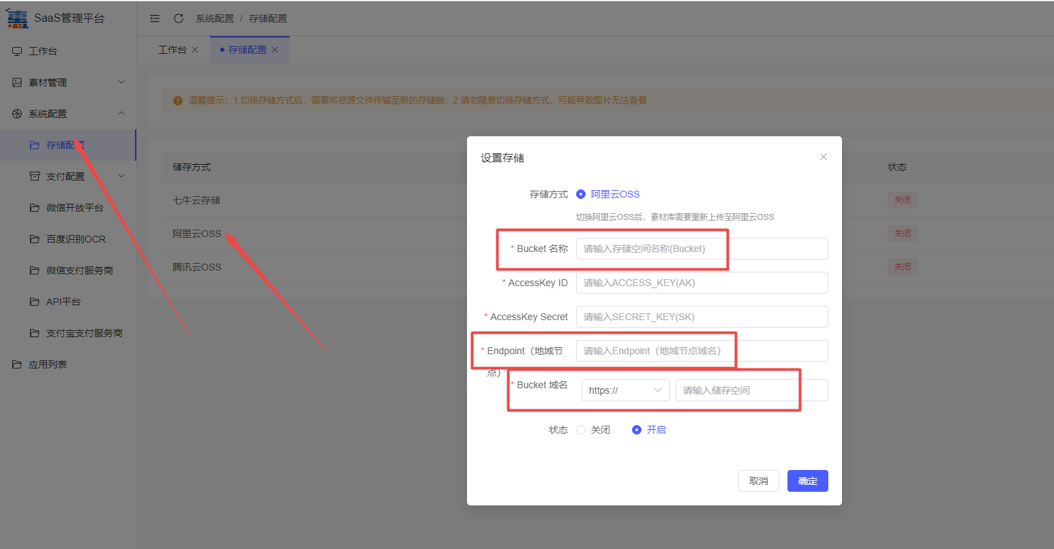Click the refresh page icon
This screenshot has height=549, width=1054.
pyautogui.click(x=179, y=18)
